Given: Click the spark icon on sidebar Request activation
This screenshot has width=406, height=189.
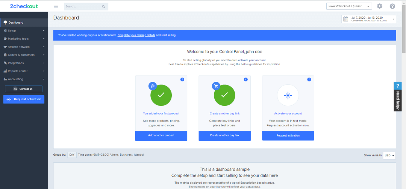Looking at the screenshot, I should 9,99.
